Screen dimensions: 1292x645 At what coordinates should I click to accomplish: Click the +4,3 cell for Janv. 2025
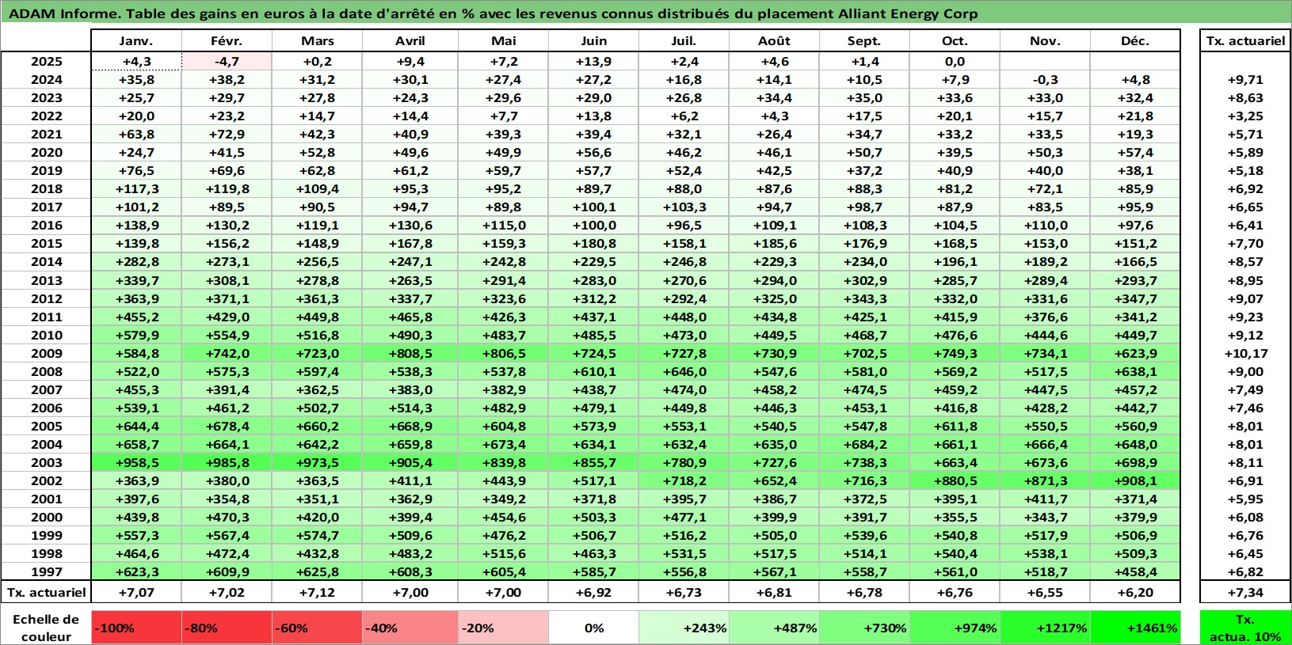137,62
